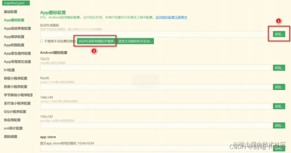Open App原生插件配置 section

coord(17,53)
